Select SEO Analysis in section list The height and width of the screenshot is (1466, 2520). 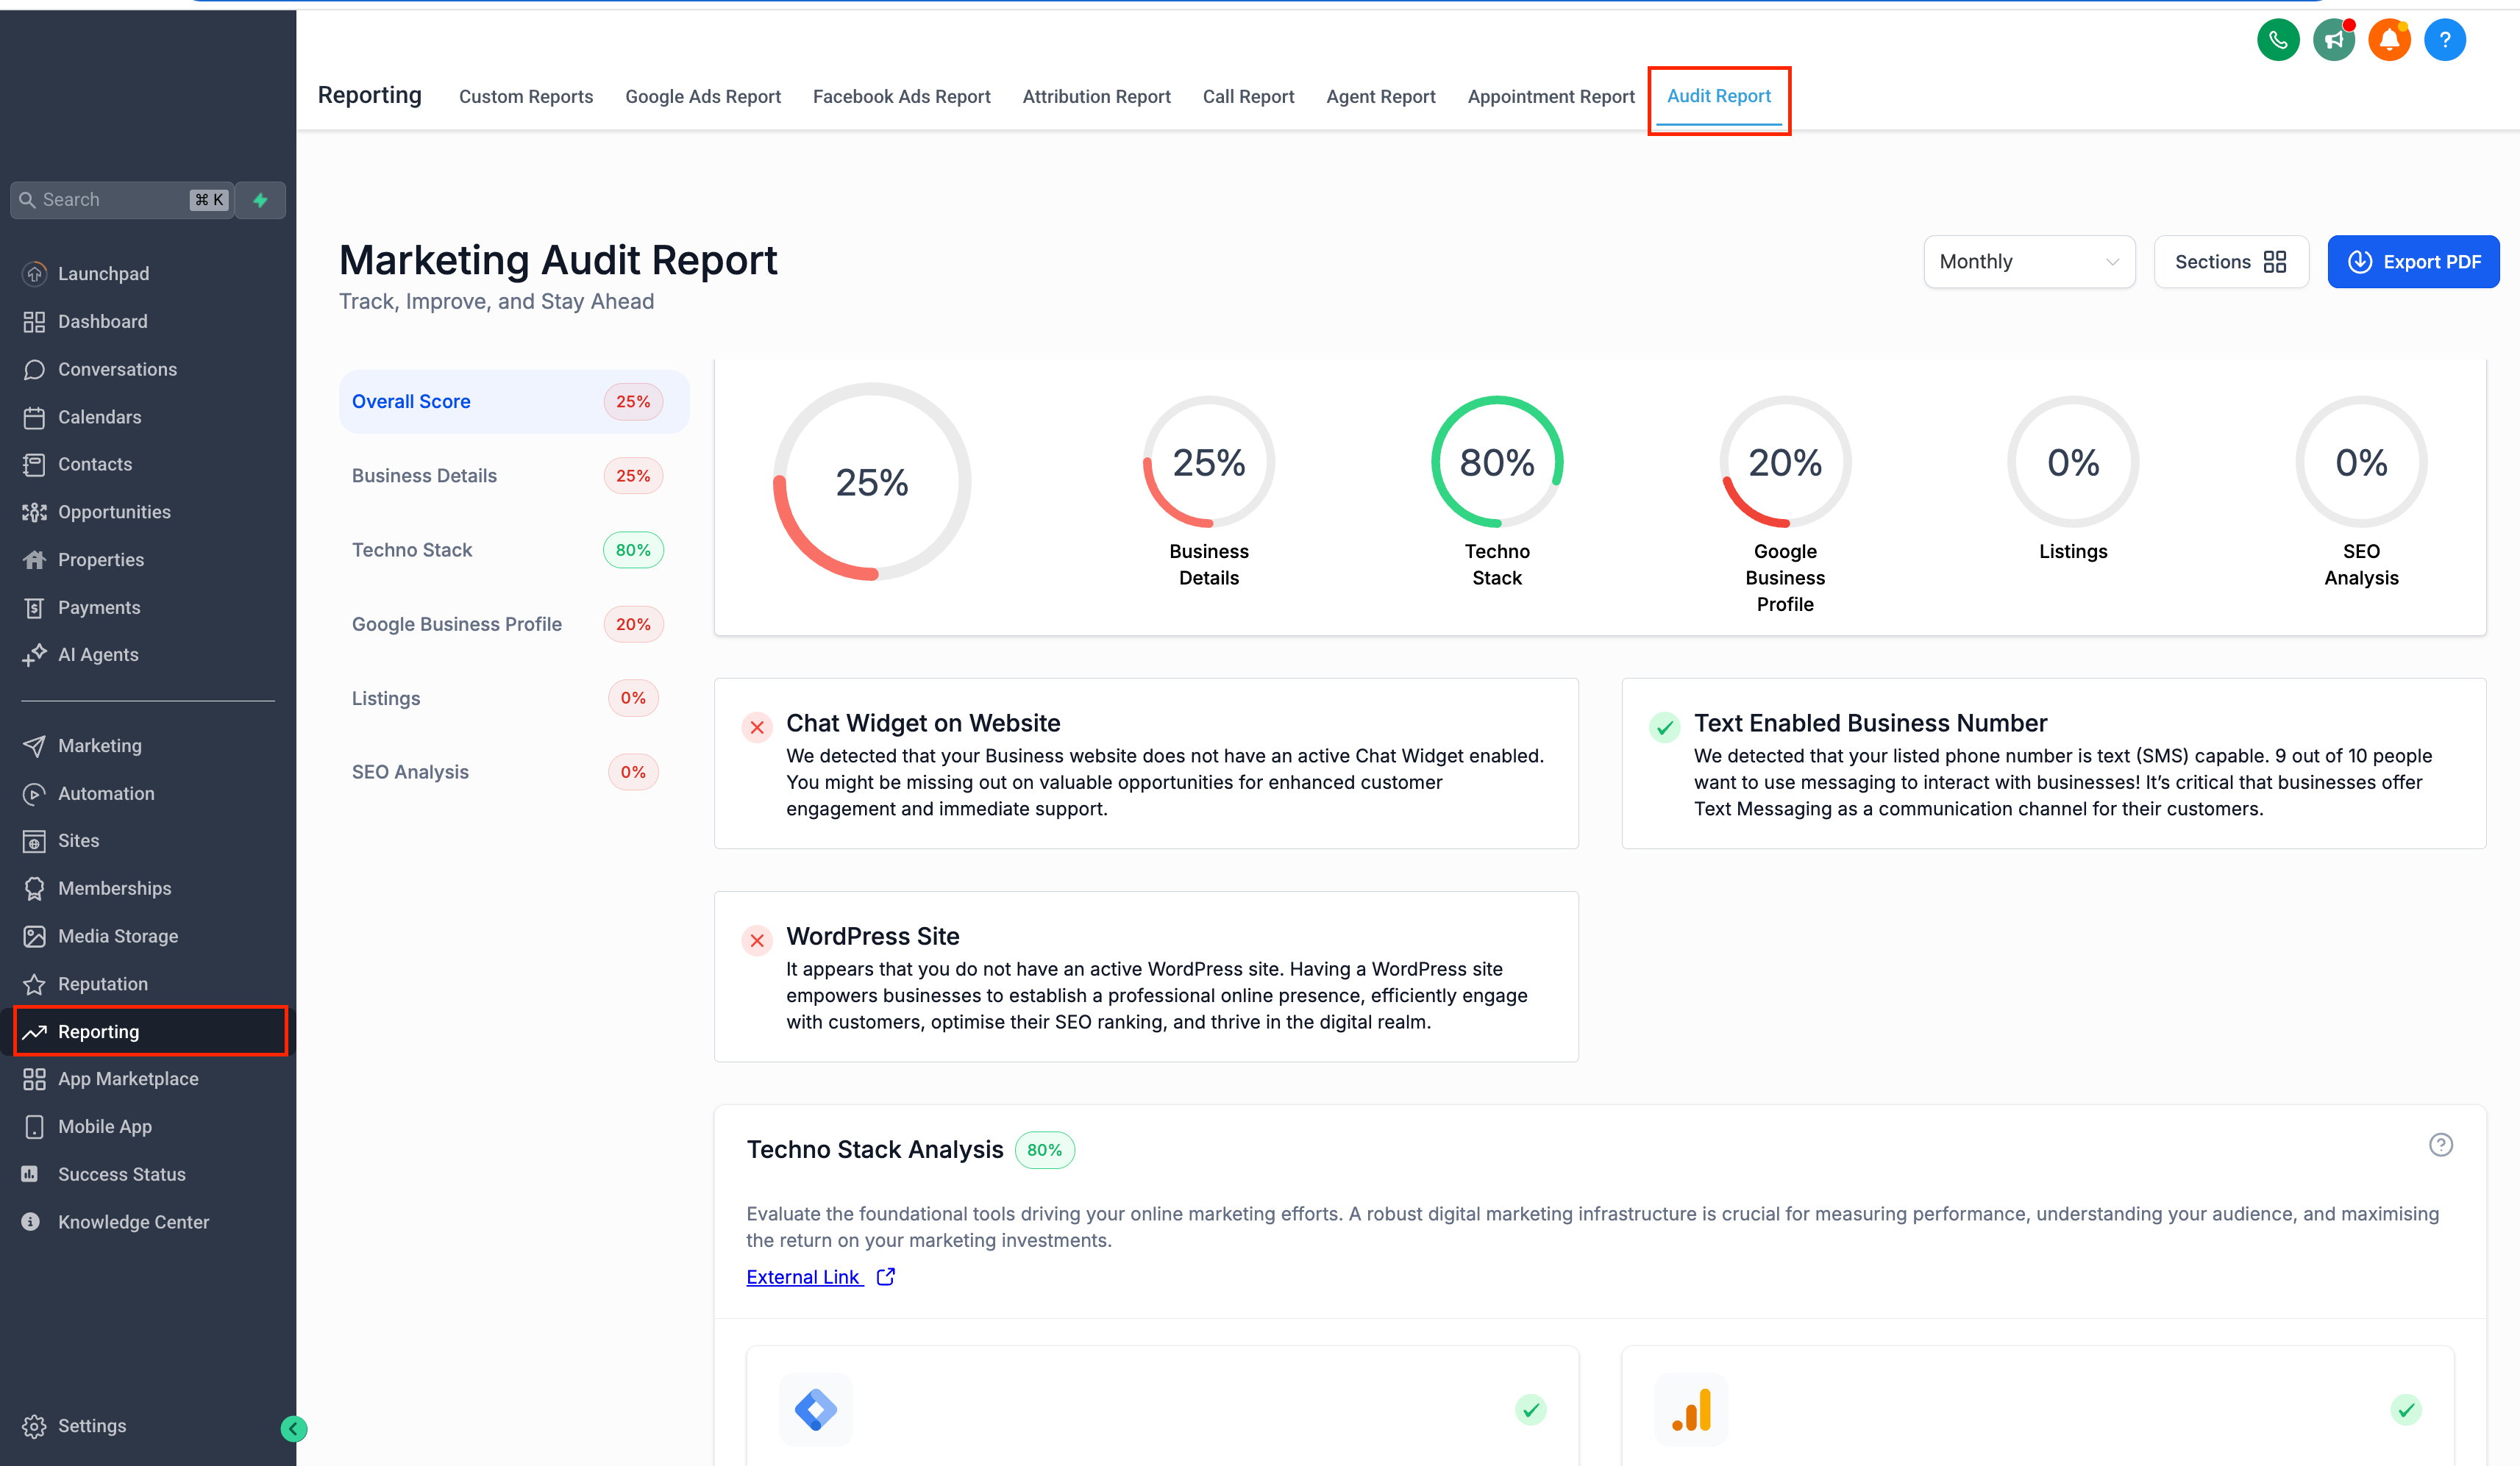tap(410, 773)
